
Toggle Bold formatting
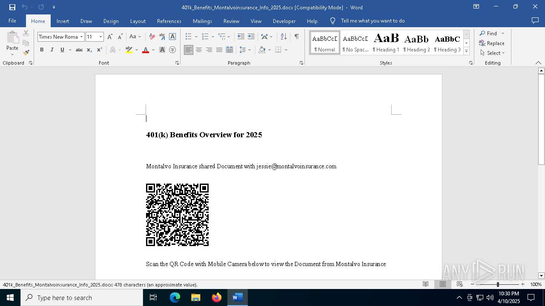click(42, 50)
